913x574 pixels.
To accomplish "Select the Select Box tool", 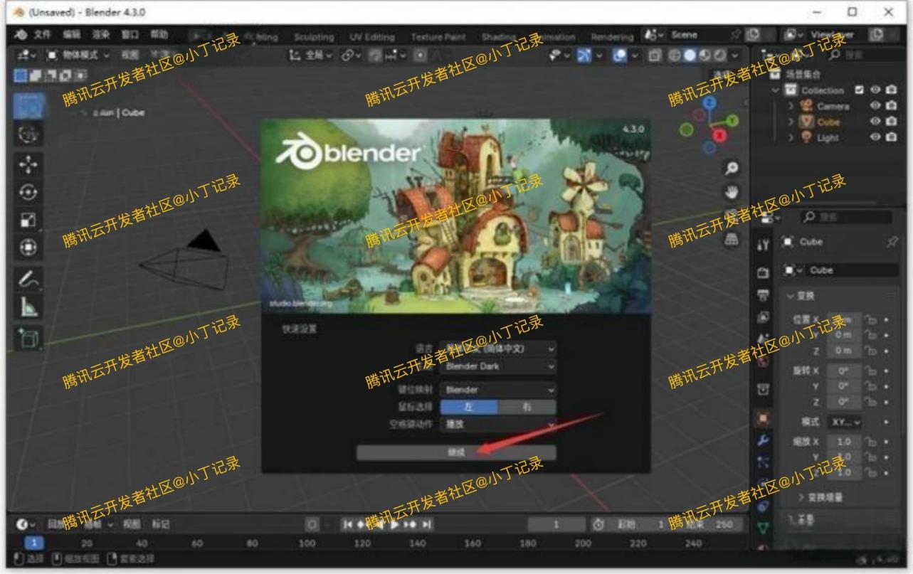I will [x=29, y=105].
